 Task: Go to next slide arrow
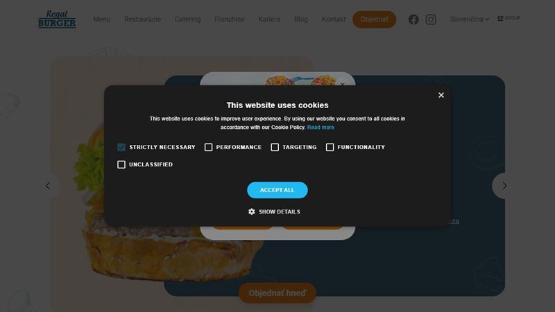tap(504, 186)
